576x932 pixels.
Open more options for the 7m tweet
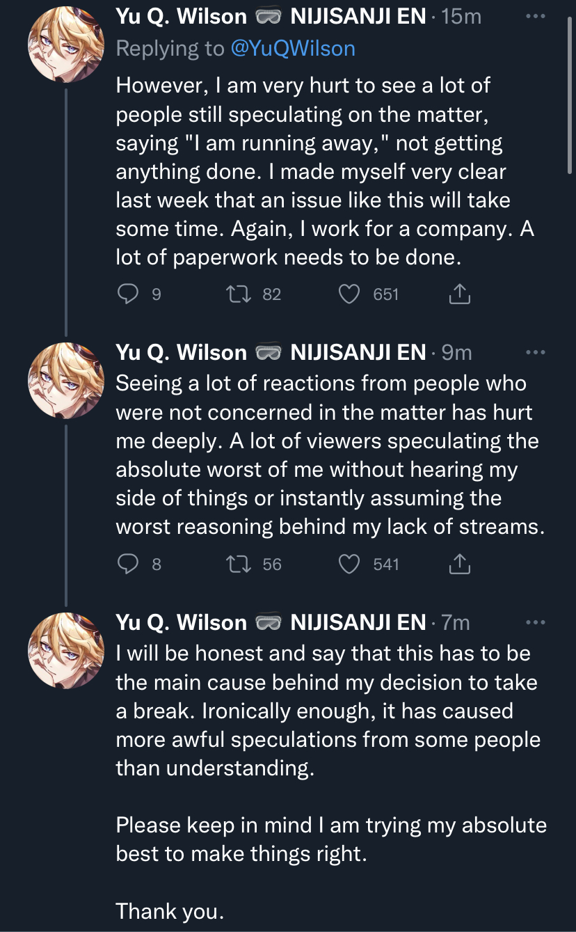[536, 622]
